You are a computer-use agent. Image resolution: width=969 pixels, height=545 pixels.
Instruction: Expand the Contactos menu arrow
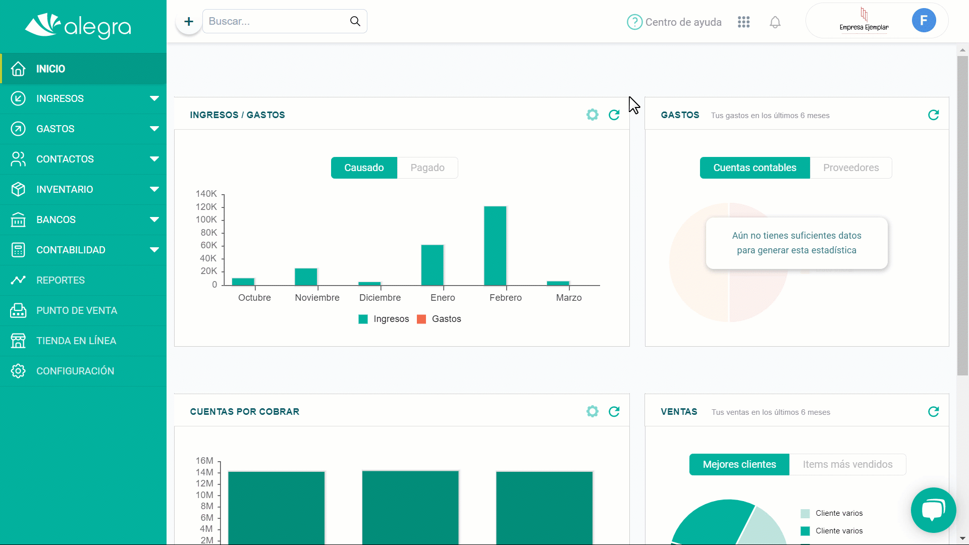point(154,159)
